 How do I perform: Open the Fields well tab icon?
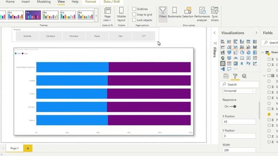point(226,76)
